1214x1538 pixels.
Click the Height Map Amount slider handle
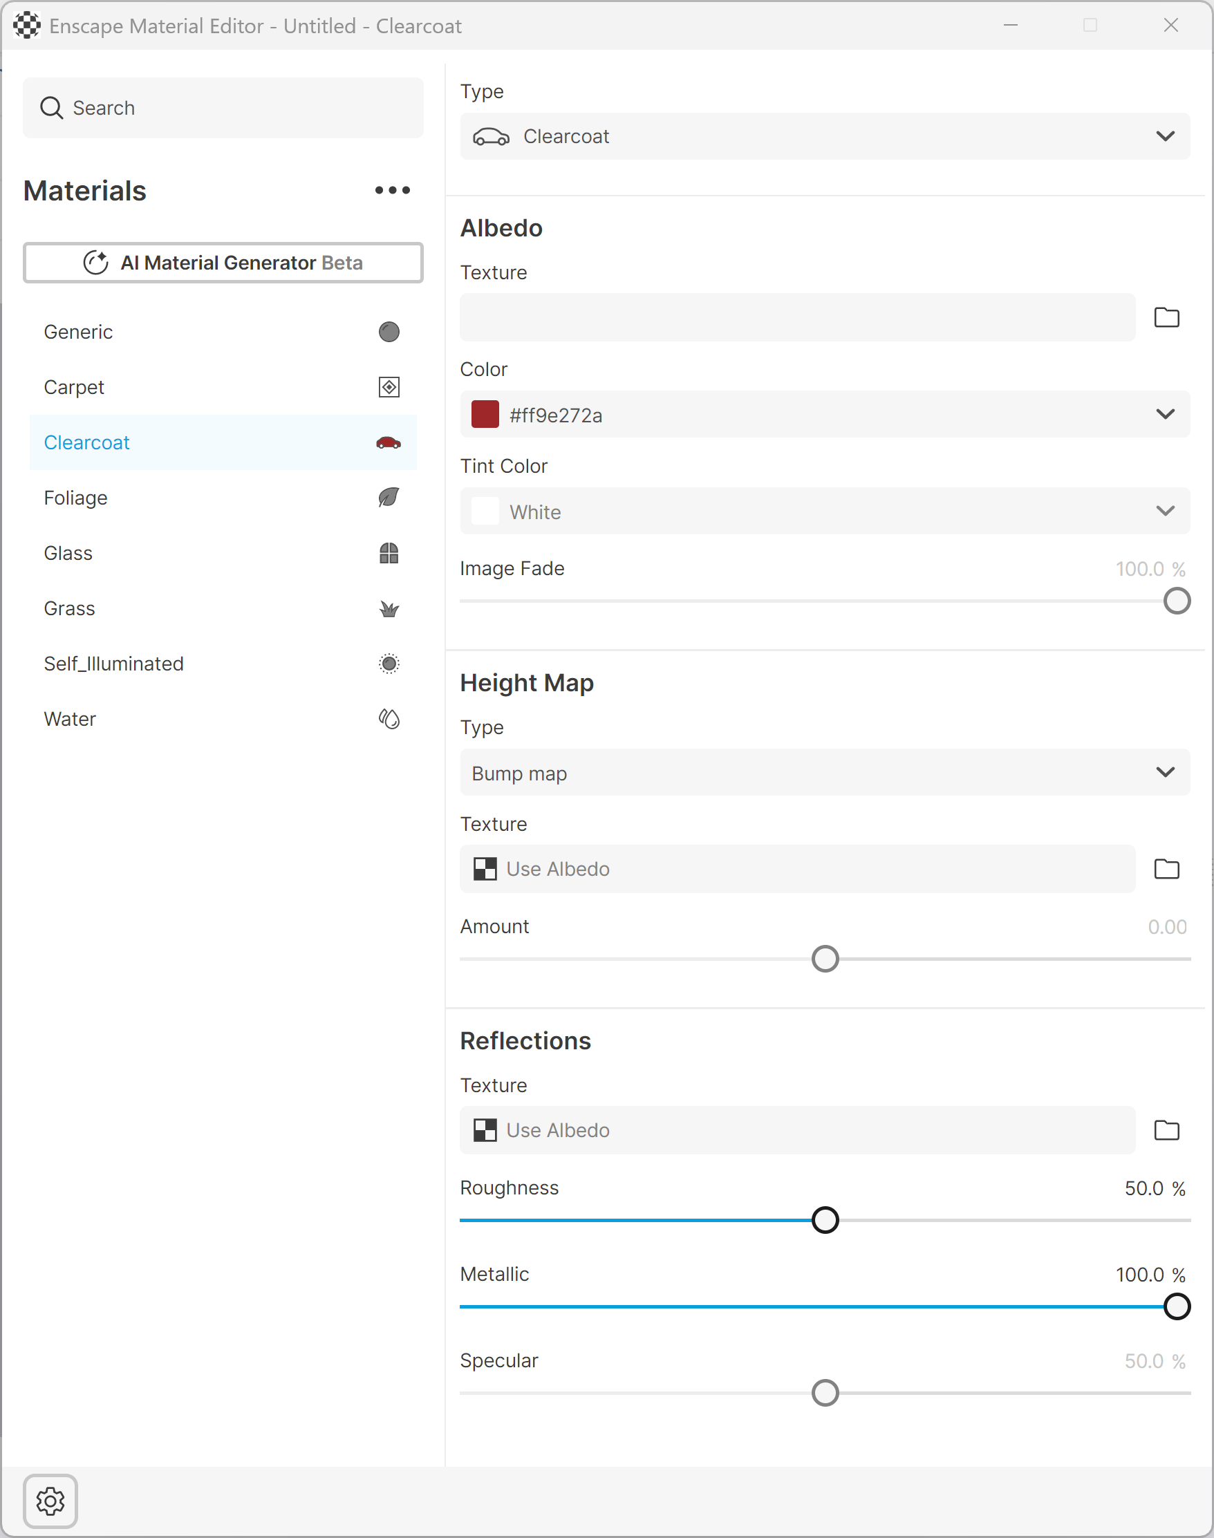click(825, 959)
